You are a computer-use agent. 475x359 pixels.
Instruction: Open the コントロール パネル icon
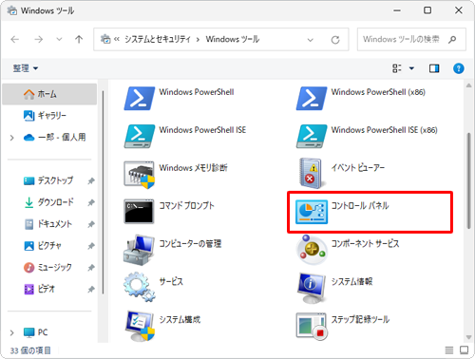click(312, 212)
